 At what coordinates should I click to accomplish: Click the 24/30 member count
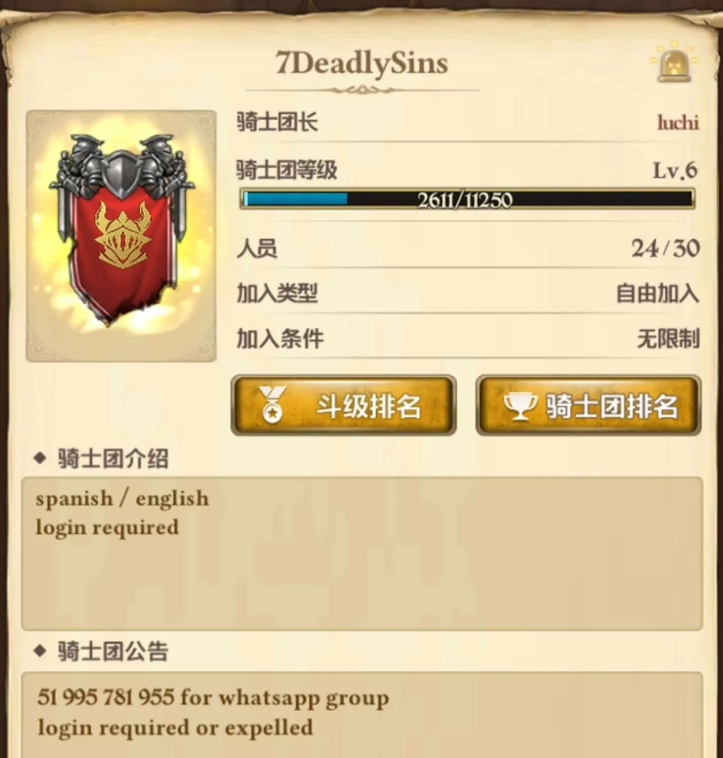pyautogui.click(x=666, y=248)
